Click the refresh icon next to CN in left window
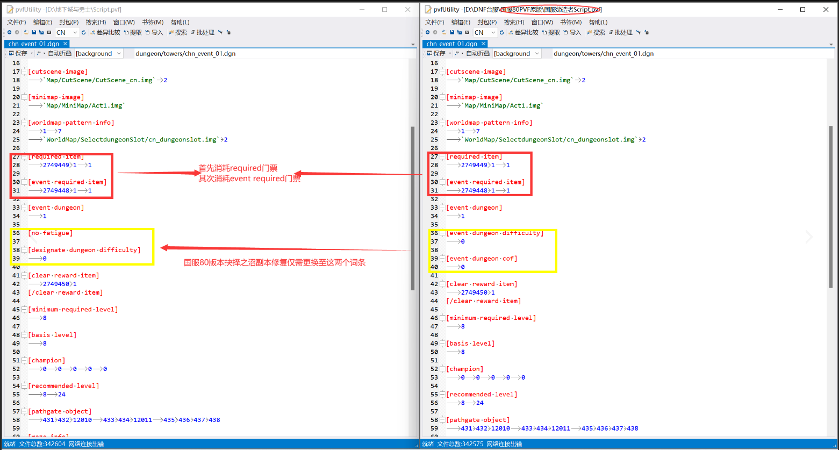The image size is (839, 450). (83, 32)
